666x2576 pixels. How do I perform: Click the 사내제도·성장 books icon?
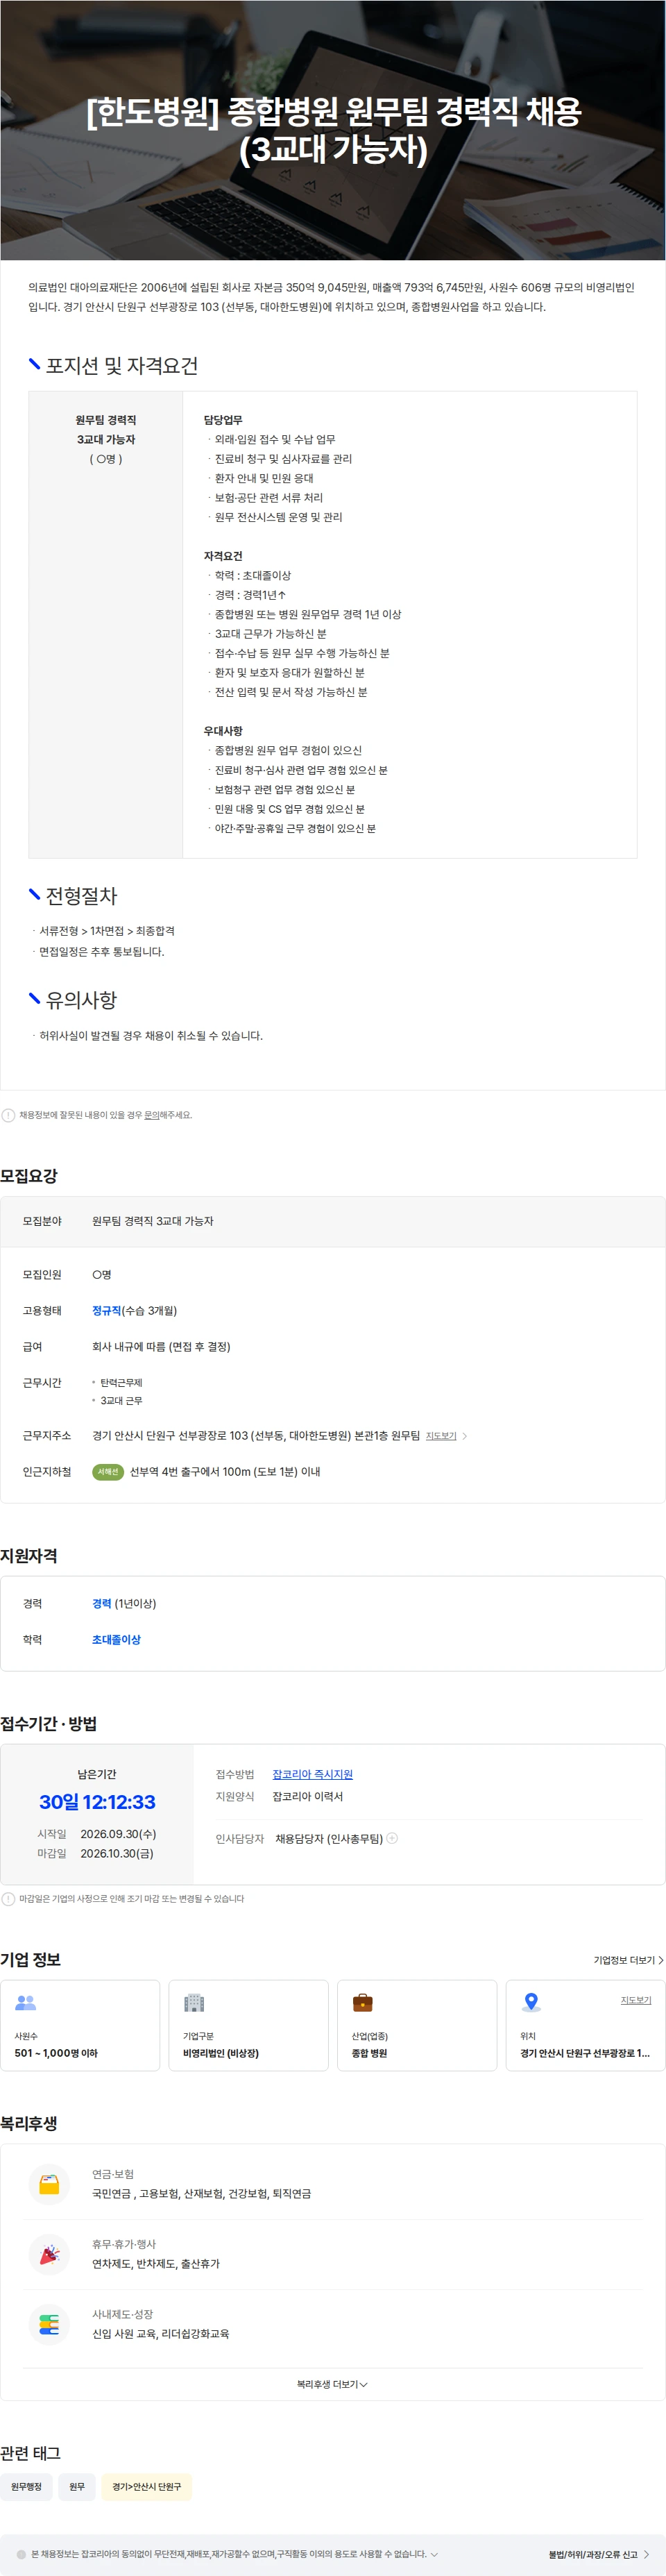click(49, 2325)
